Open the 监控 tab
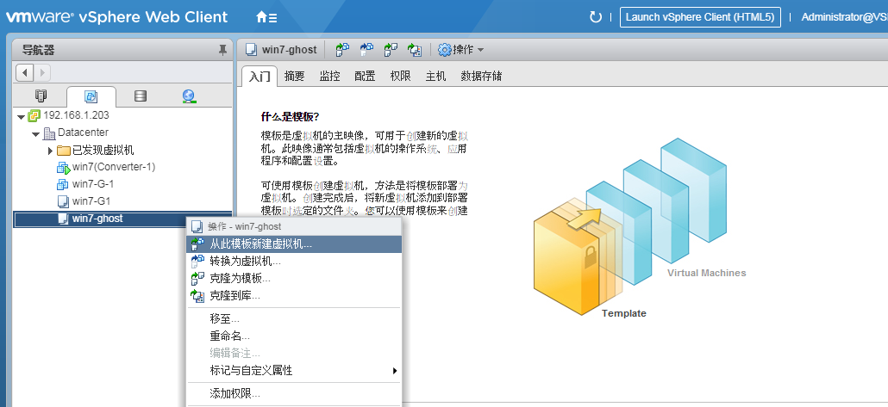The height and width of the screenshot is (407, 888). click(x=329, y=77)
